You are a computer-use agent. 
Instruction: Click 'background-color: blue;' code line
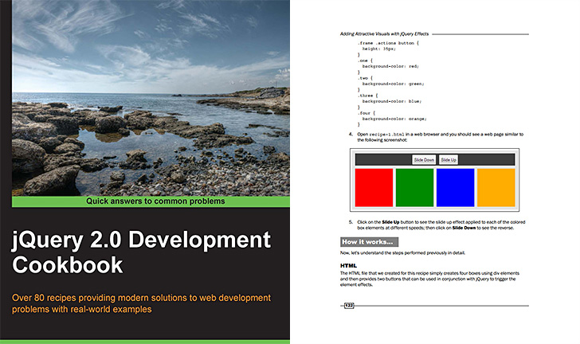392,101
